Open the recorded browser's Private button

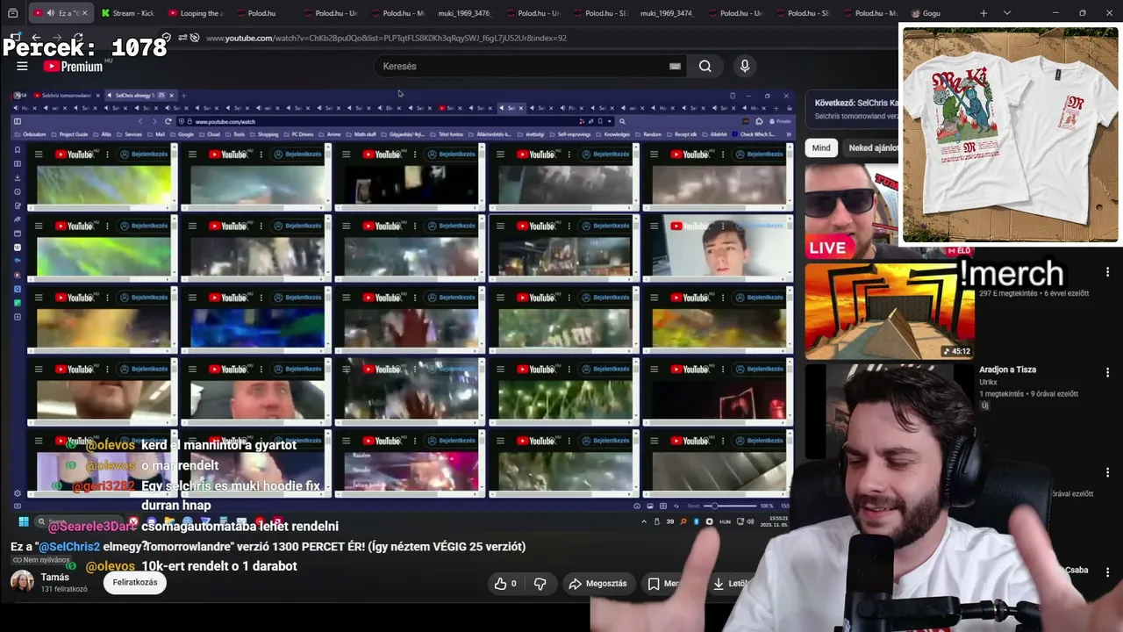click(x=779, y=121)
